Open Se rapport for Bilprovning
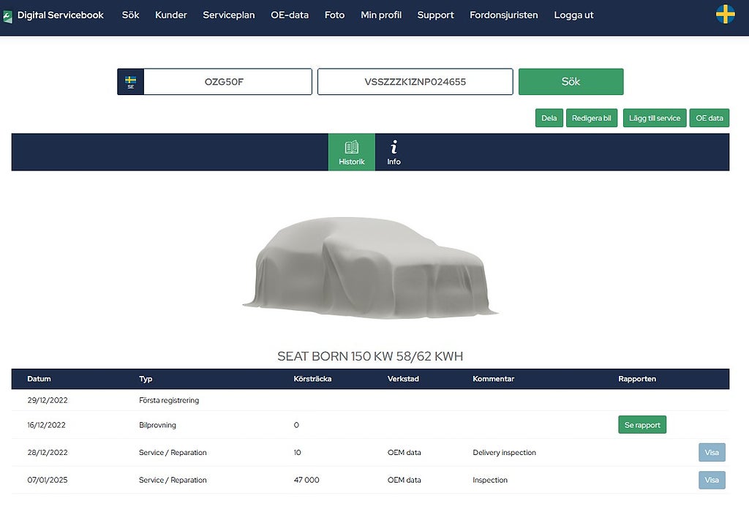749x512 pixels. click(x=641, y=425)
